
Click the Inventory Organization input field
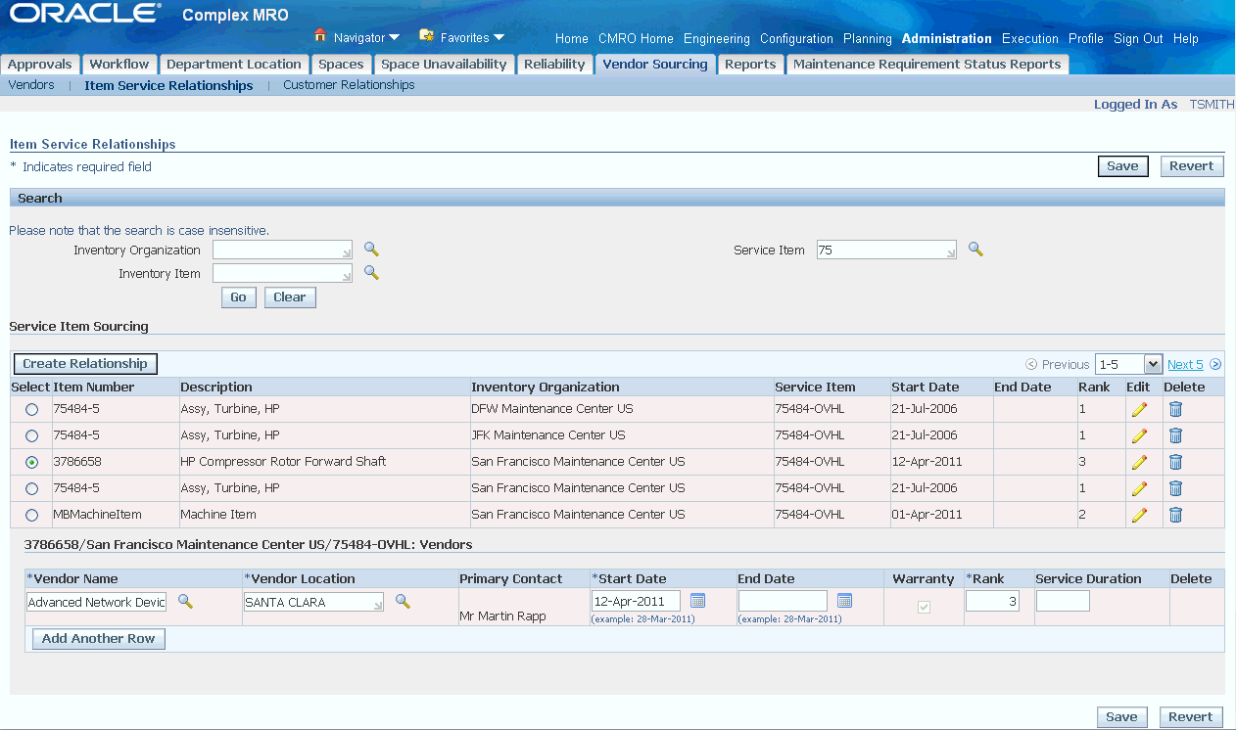point(282,250)
